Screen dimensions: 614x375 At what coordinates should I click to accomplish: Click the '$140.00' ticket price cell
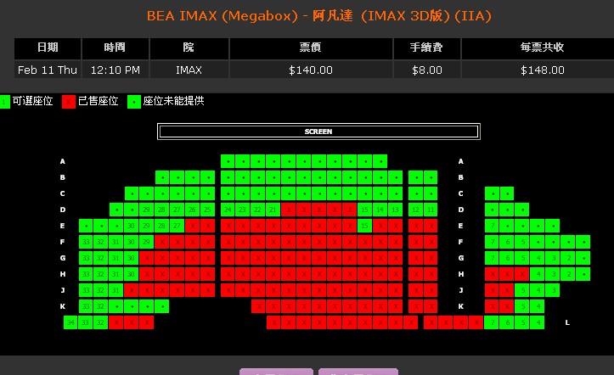(x=311, y=70)
